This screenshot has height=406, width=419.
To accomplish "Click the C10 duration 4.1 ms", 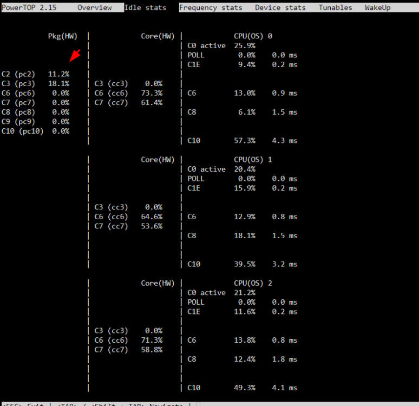I will 285,388.
